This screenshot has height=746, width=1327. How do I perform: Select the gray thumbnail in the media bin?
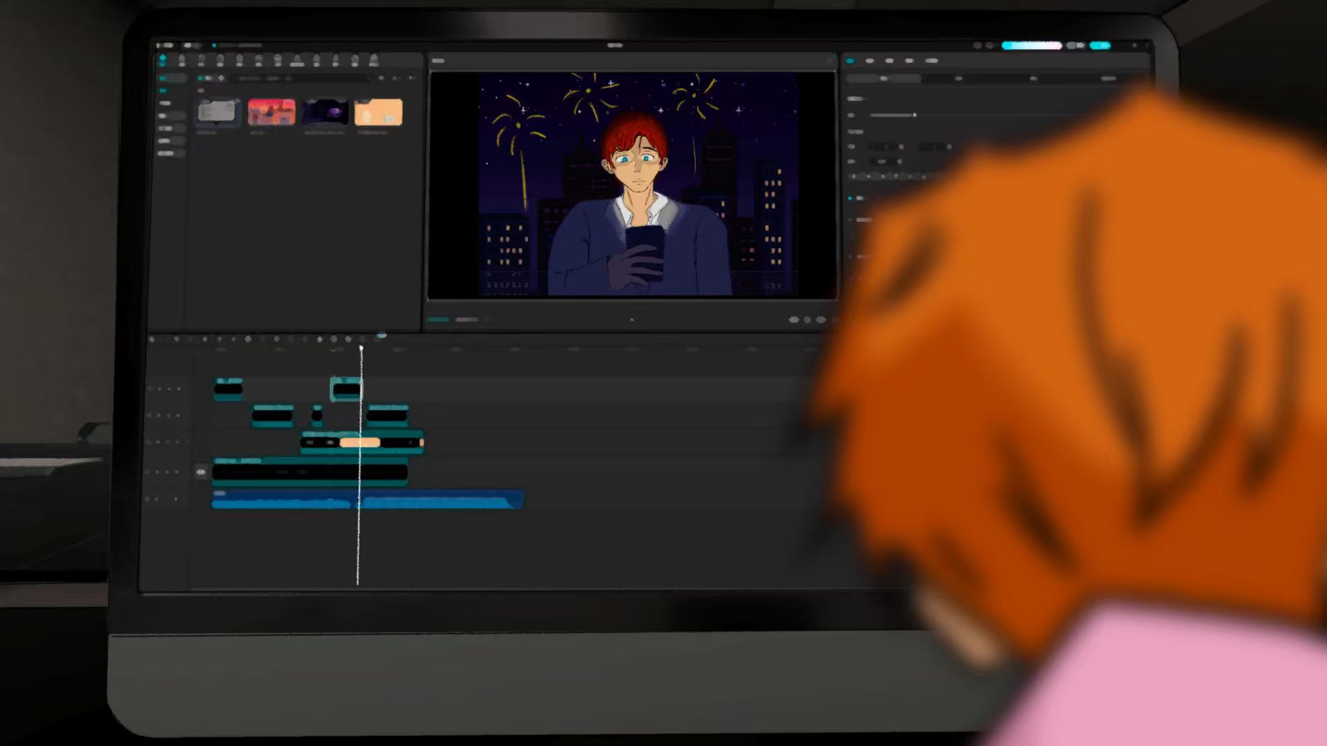(x=217, y=112)
